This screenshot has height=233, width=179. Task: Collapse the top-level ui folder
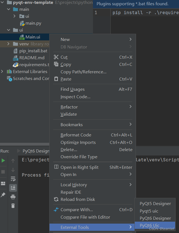pos(9,30)
